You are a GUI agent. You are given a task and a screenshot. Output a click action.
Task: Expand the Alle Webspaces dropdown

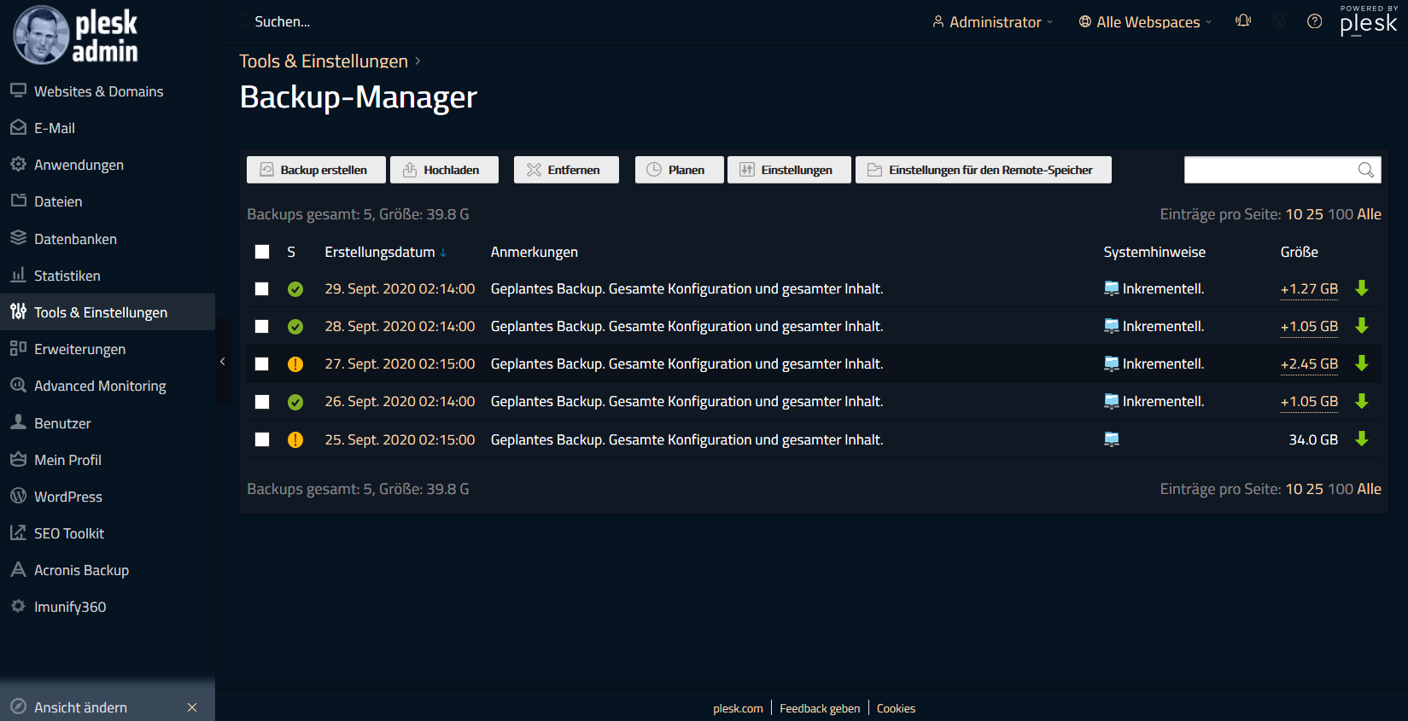[x=1145, y=22]
